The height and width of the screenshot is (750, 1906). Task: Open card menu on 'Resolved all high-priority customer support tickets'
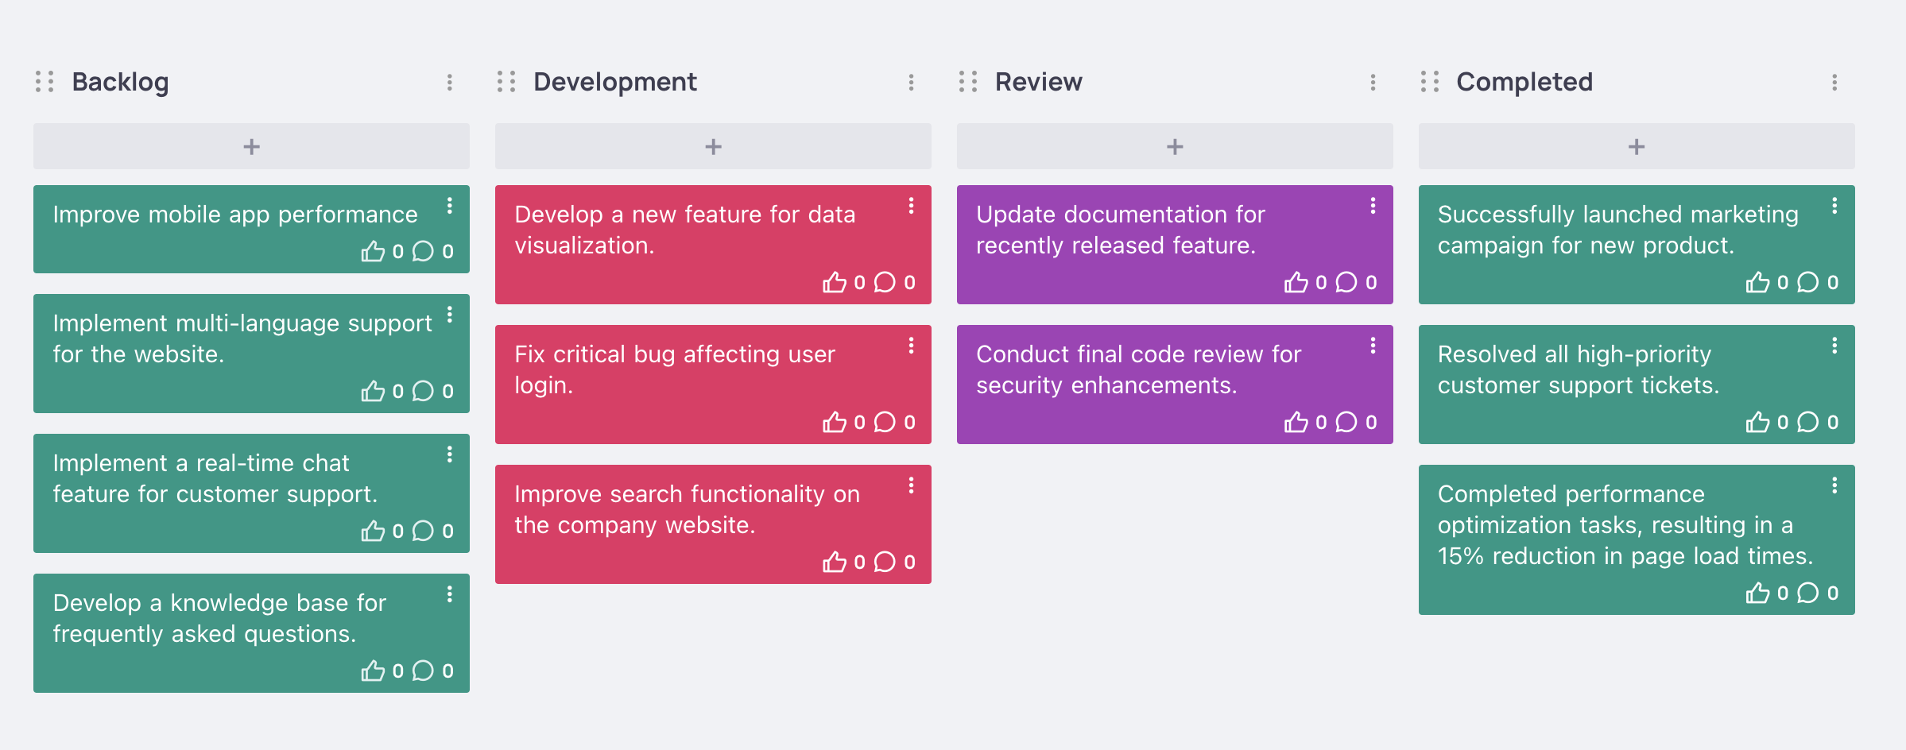tap(1835, 345)
